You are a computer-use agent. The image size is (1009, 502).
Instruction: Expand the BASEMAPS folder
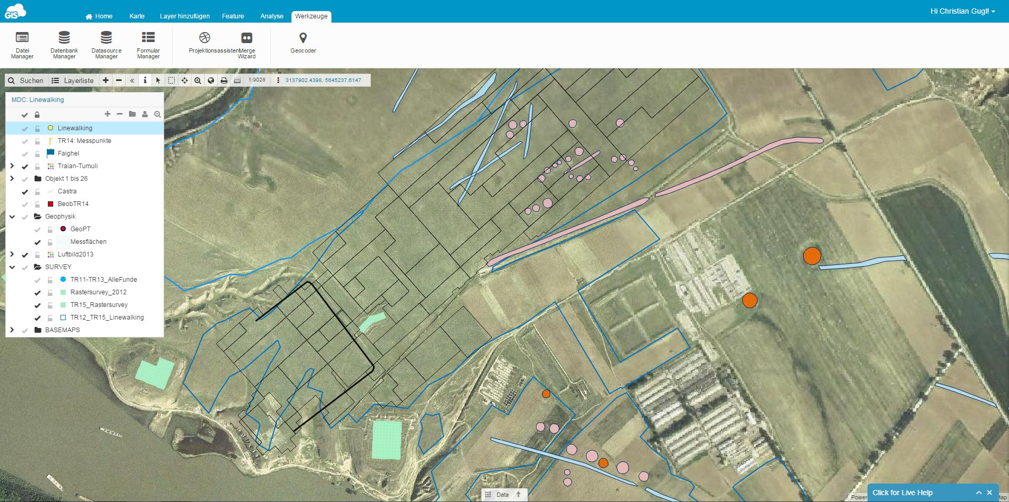(12, 330)
